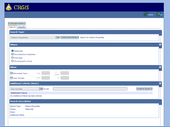
Task: Choose Counties/Municipalities radio option
Action: point(12,54)
